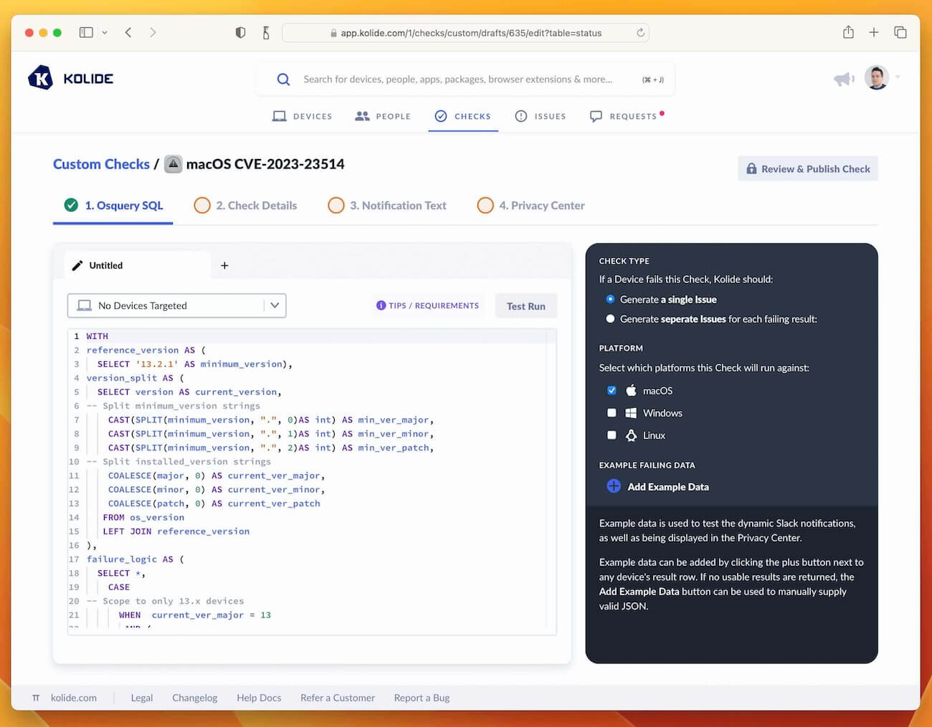
Task: Go to the Issues navigation tab
Action: pyautogui.click(x=541, y=116)
